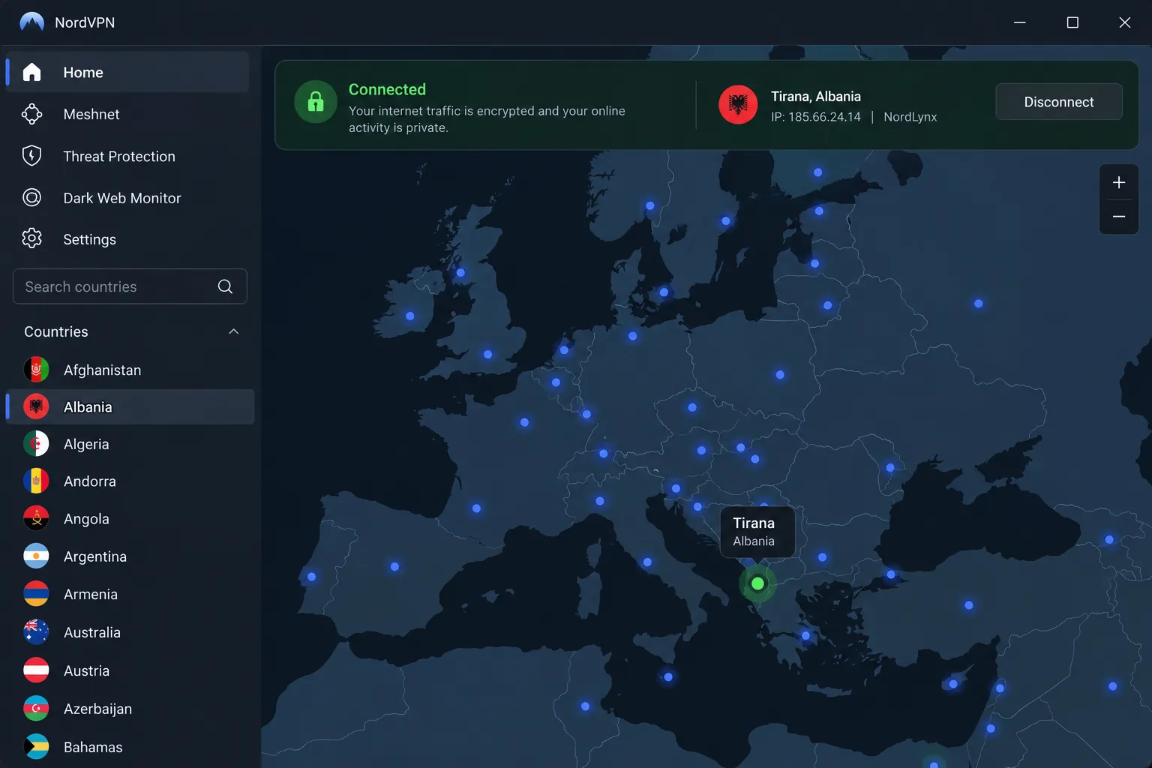This screenshot has height=768, width=1152.
Task: Click the Home house icon
Action: (31, 72)
